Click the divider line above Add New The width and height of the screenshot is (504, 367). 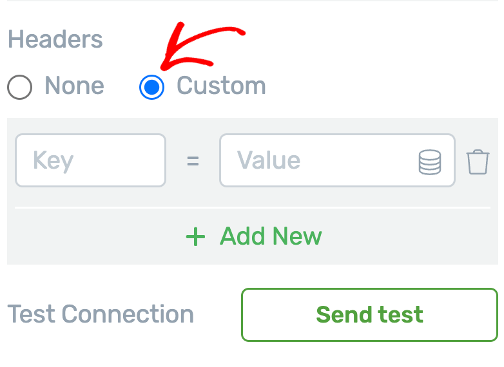click(252, 208)
